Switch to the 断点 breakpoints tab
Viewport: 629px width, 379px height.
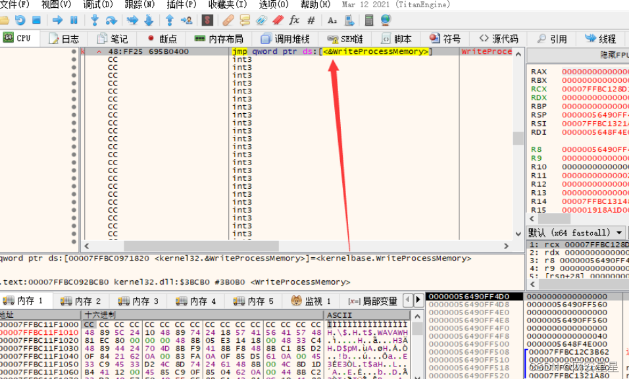pos(163,38)
